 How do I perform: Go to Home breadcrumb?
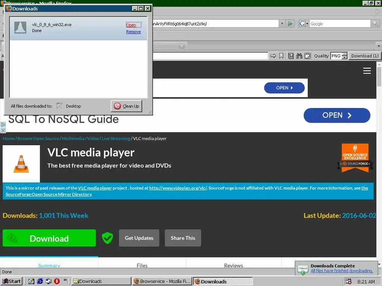coord(9,139)
